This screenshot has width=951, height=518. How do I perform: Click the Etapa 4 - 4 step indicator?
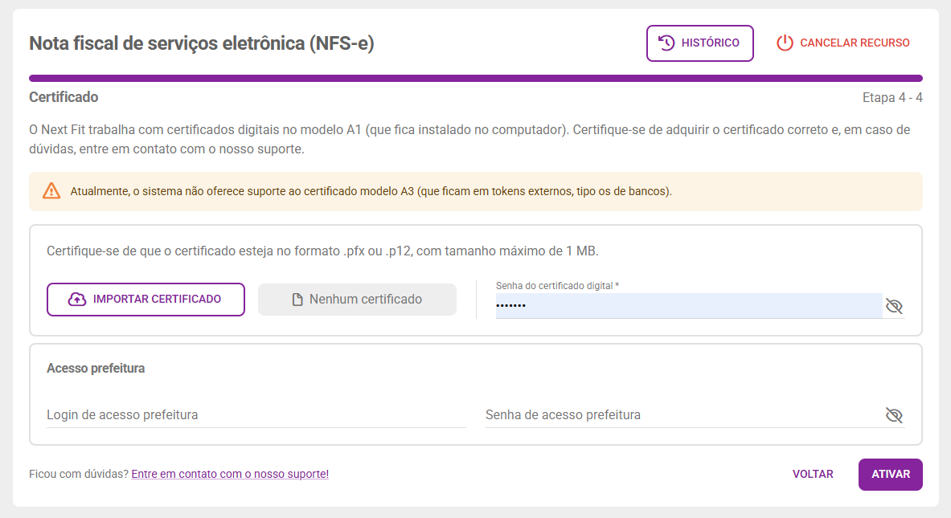click(x=892, y=97)
